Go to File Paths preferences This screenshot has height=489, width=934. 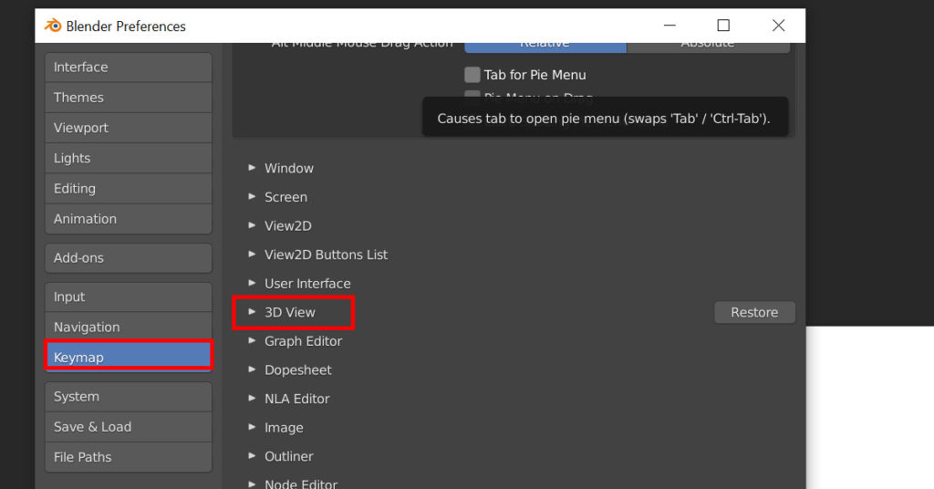(x=128, y=457)
